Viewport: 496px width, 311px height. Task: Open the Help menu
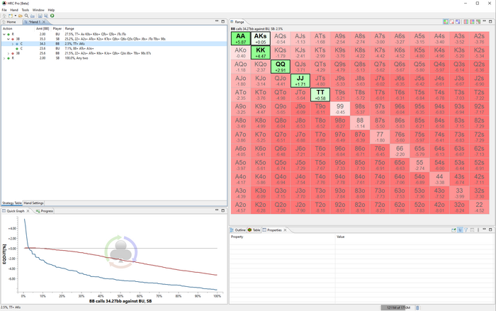tap(51, 10)
